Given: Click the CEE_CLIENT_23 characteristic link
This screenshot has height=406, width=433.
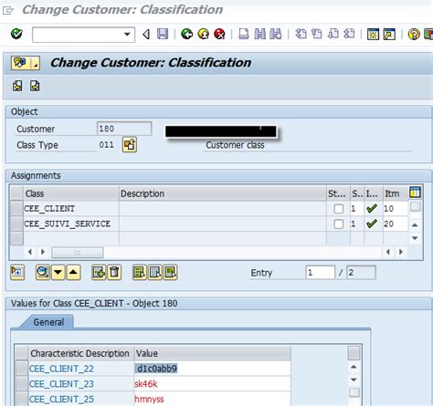Looking at the screenshot, I should [x=61, y=384].
